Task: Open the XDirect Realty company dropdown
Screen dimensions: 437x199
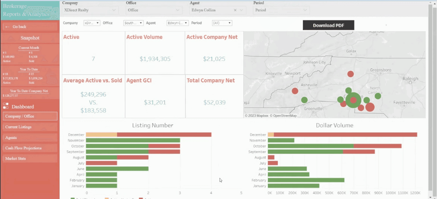Action: [90, 10]
